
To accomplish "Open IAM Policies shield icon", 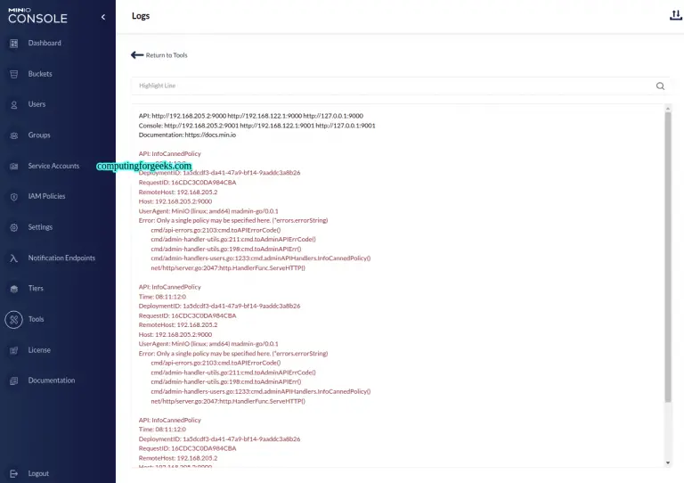I will tap(14, 197).
